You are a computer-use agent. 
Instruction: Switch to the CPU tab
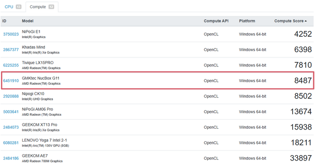(x=13, y=7)
